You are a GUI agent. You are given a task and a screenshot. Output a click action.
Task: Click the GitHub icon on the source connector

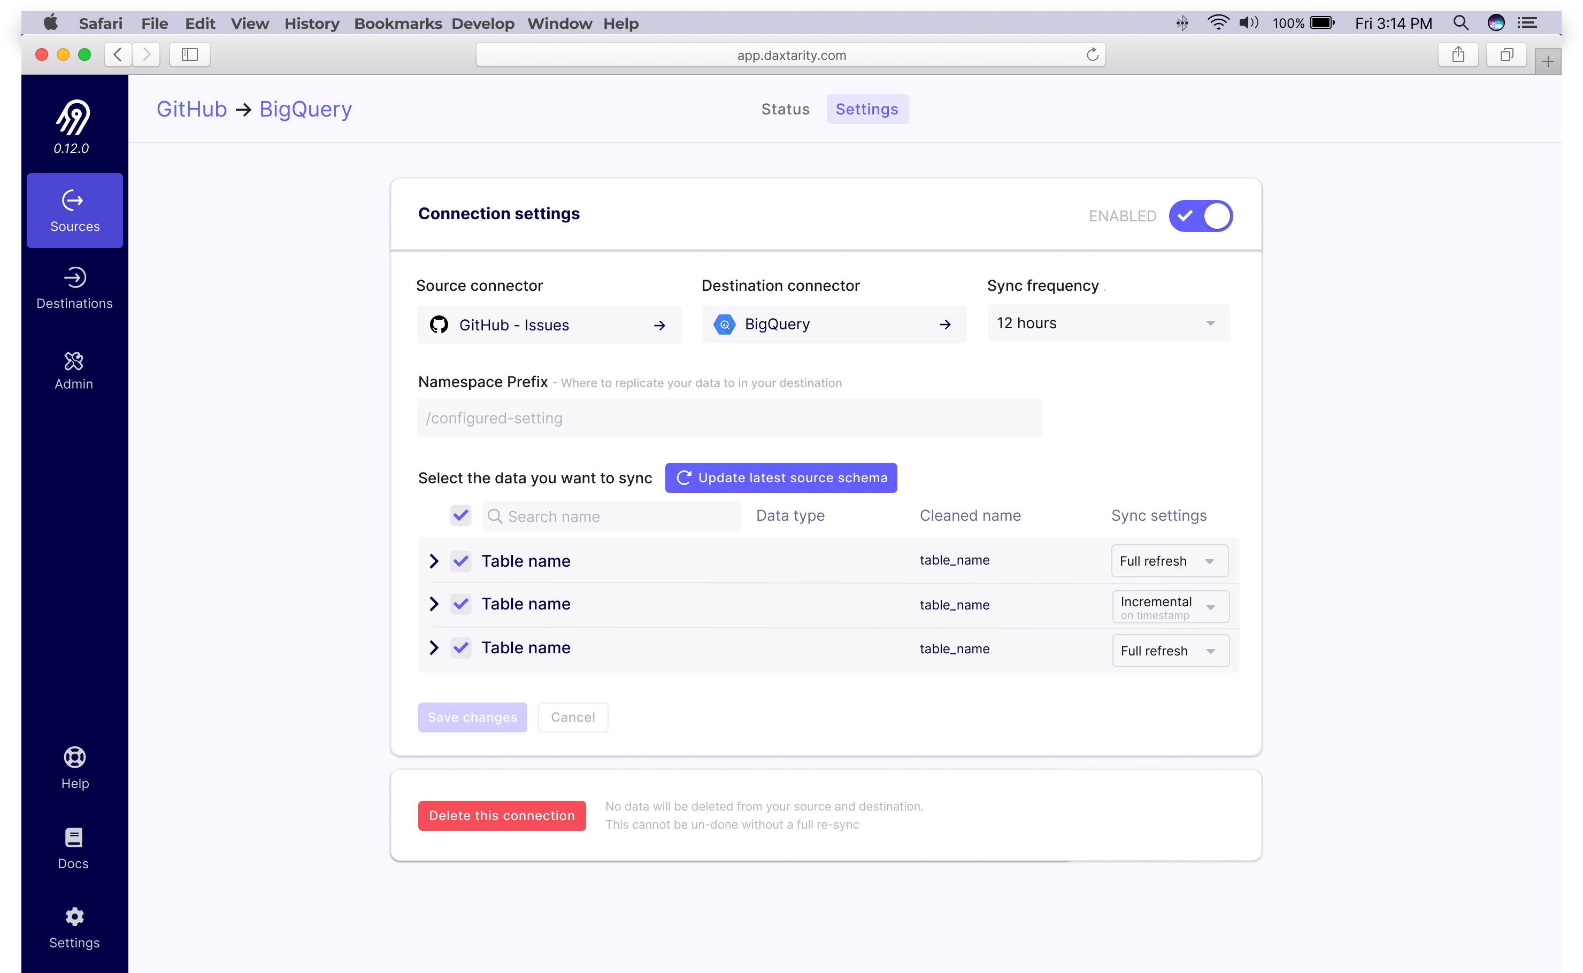tap(440, 325)
